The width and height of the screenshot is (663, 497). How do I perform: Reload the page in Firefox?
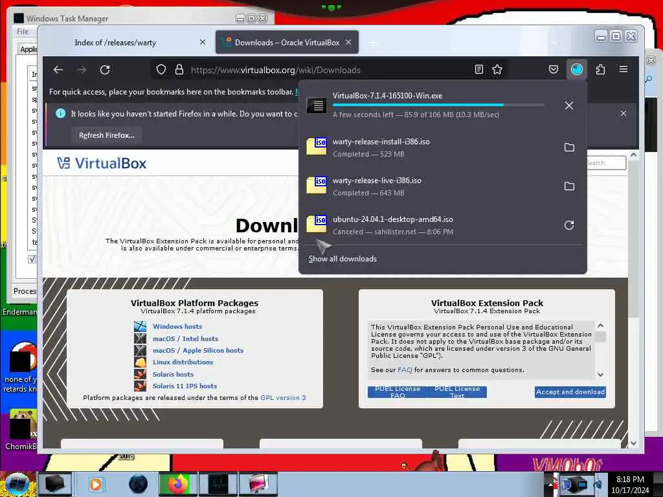[x=105, y=70]
